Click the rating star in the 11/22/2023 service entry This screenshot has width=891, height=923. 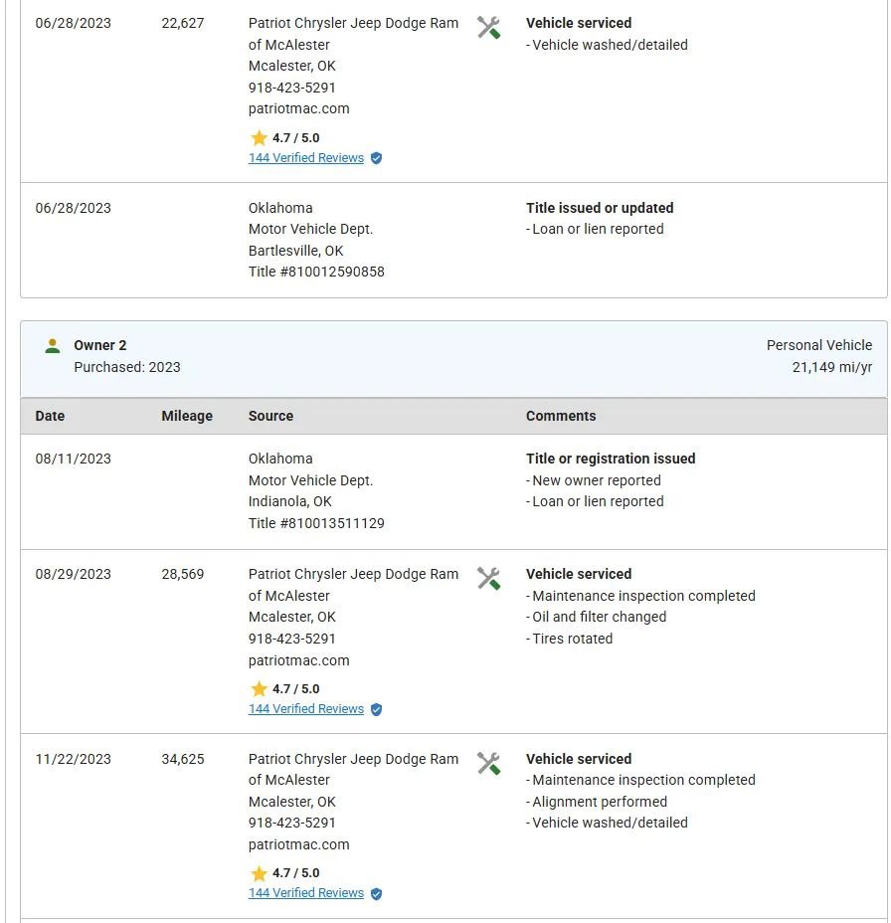pos(259,873)
